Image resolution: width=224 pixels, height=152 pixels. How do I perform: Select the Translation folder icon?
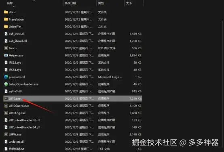click(6, 19)
